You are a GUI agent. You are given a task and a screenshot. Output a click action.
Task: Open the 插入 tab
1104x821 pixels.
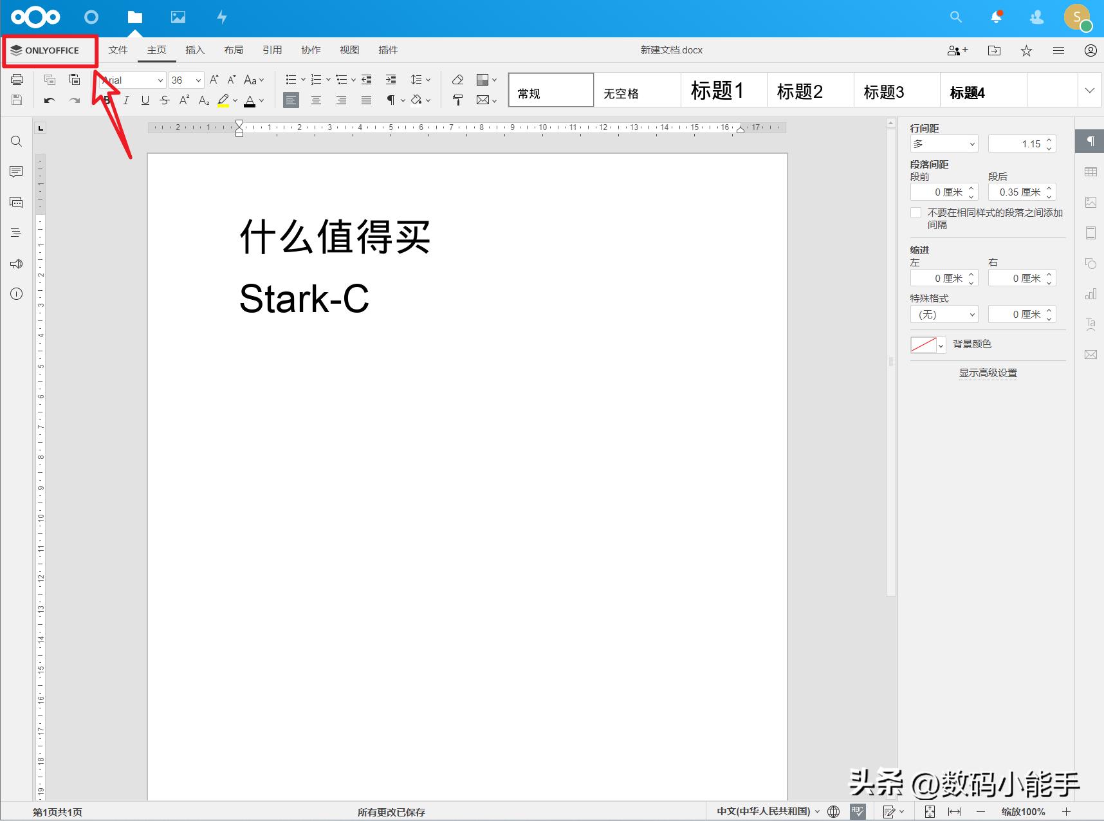(x=195, y=50)
